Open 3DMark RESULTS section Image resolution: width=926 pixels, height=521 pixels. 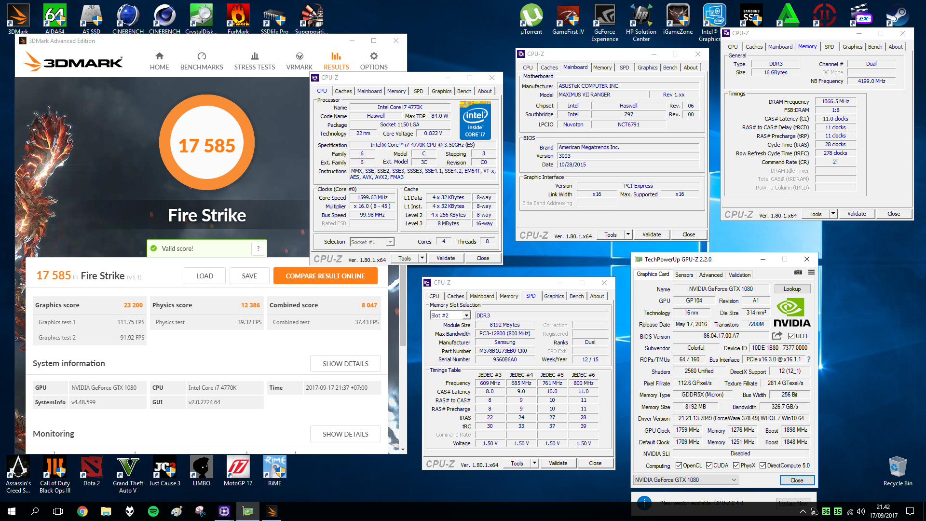pyautogui.click(x=336, y=61)
